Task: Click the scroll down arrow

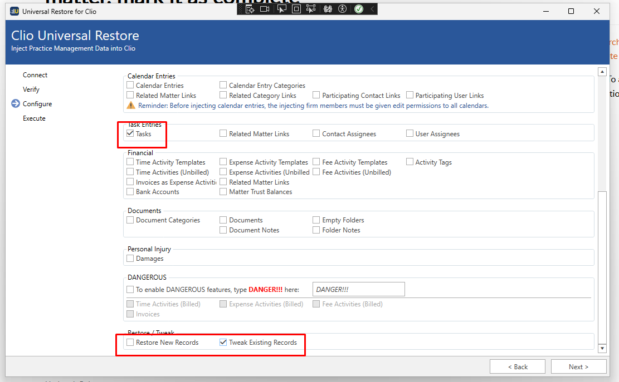Action: (602, 348)
